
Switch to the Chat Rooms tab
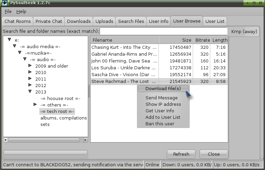(17, 21)
